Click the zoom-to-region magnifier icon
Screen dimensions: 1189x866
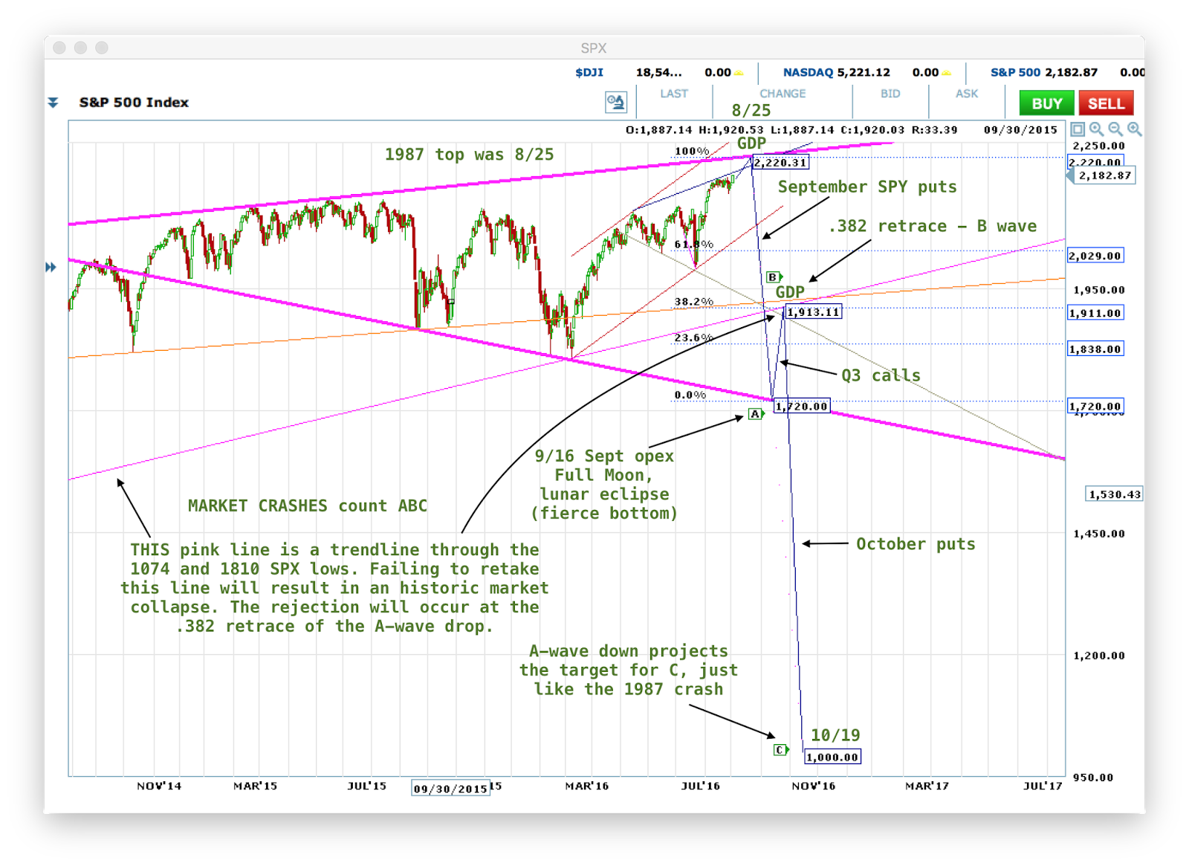[x=1096, y=129]
